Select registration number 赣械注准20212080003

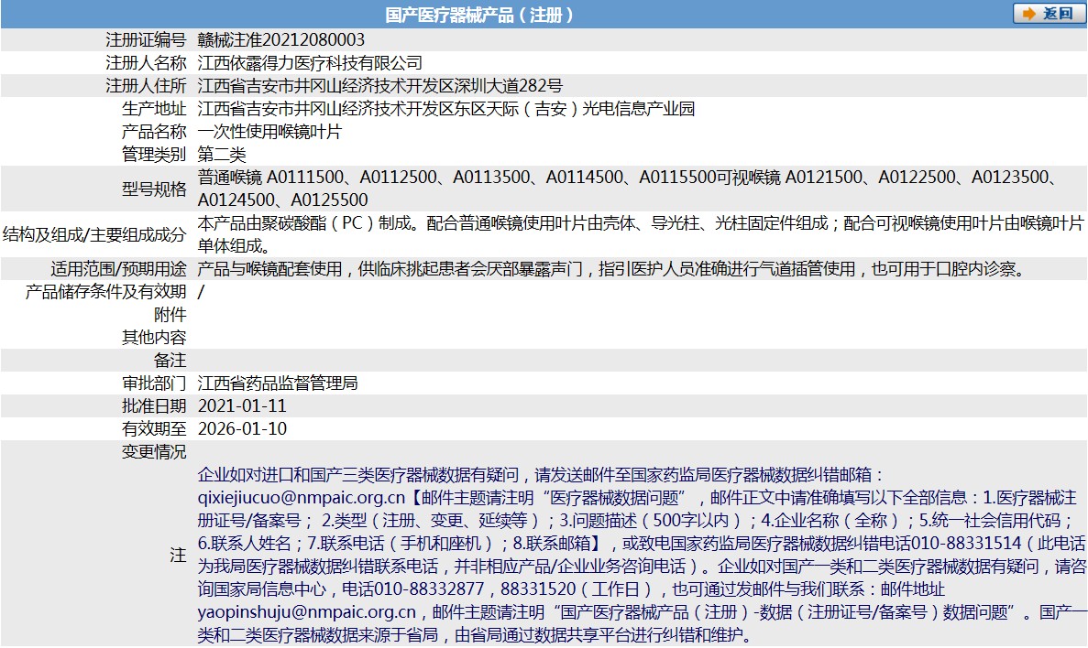click(281, 40)
